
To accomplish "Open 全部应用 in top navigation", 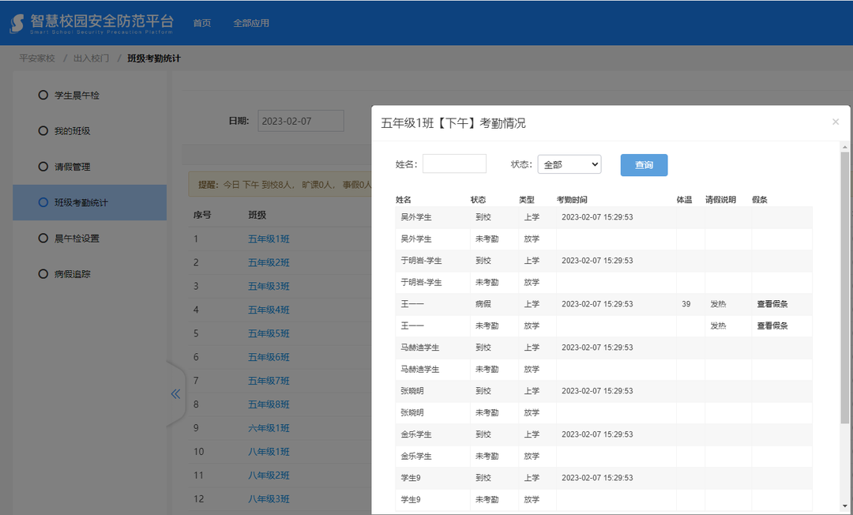I will [251, 23].
